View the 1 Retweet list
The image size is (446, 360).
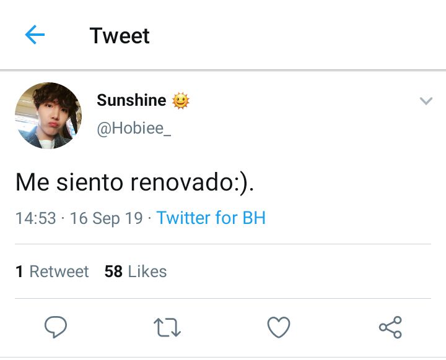[52, 272]
